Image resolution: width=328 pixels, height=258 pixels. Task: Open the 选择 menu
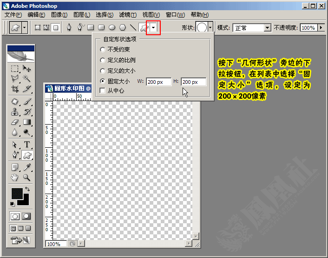[x=105, y=15]
